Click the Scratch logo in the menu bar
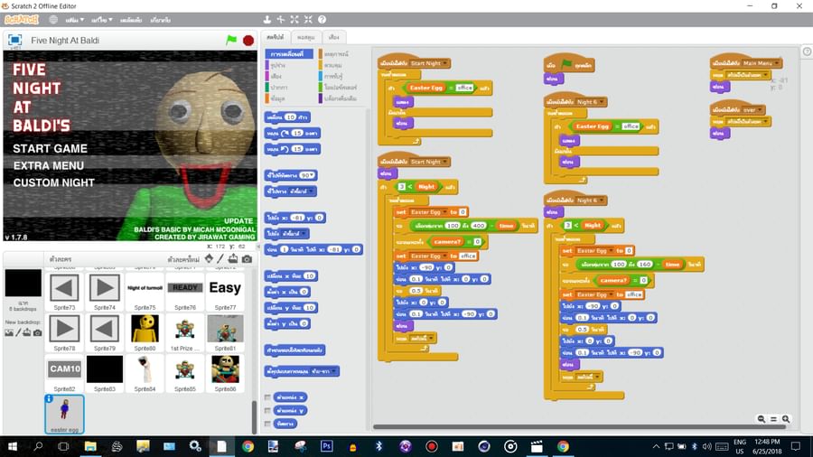The image size is (813, 457). (22, 20)
